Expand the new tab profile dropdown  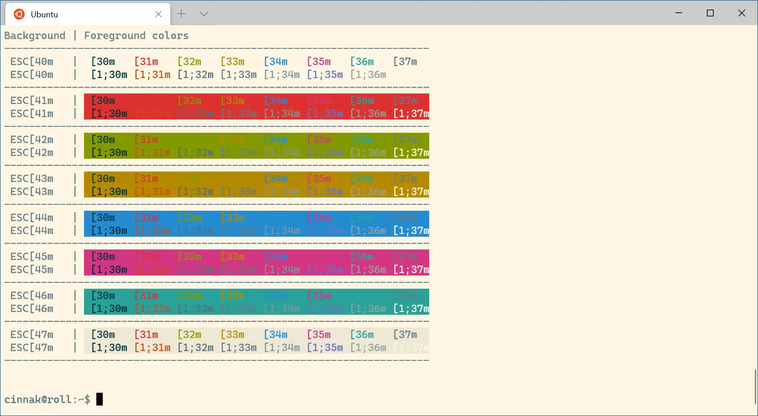(204, 14)
